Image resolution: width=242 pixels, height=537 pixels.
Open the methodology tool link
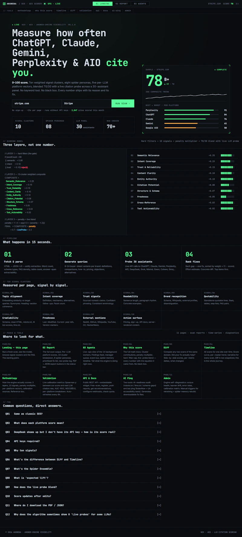click(24, 11)
